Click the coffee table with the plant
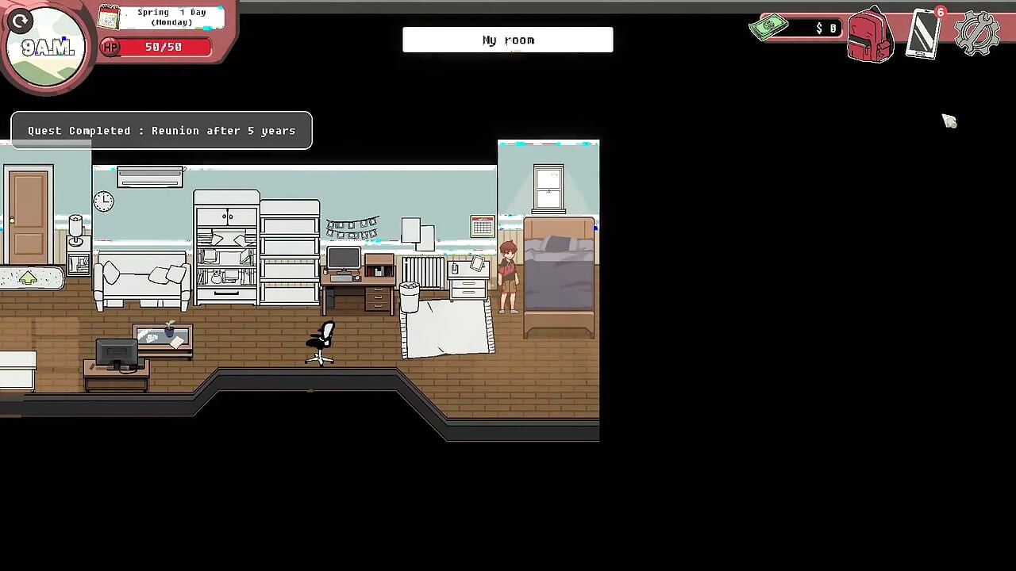This screenshot has width=1016, height=571. [163, 340]
